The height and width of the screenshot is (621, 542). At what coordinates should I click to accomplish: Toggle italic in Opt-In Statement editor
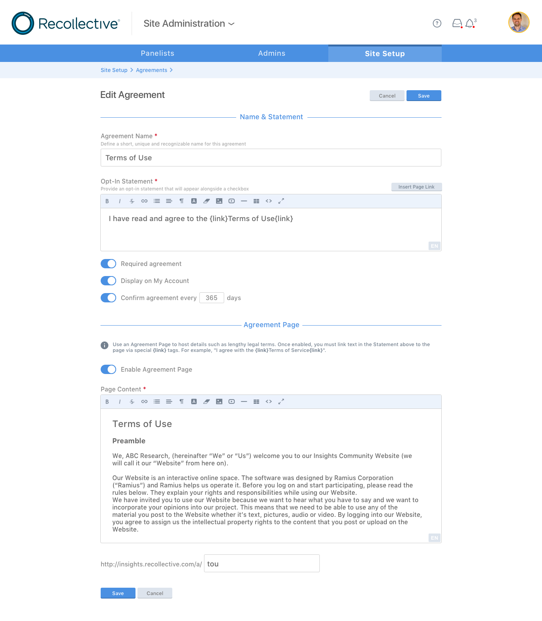pos(120,201)
